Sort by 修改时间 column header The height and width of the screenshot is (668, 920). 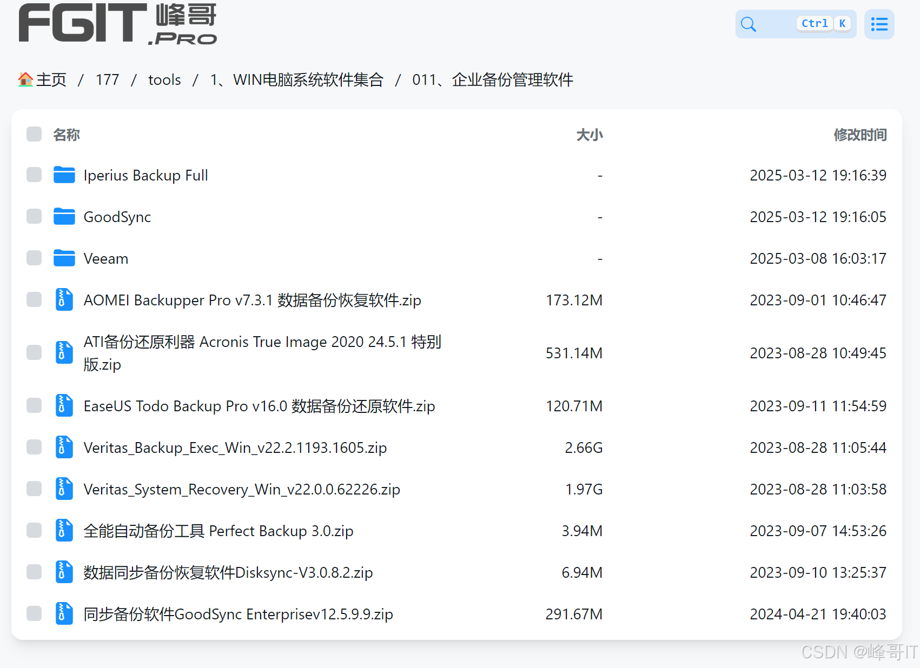[x=860, y=135]
